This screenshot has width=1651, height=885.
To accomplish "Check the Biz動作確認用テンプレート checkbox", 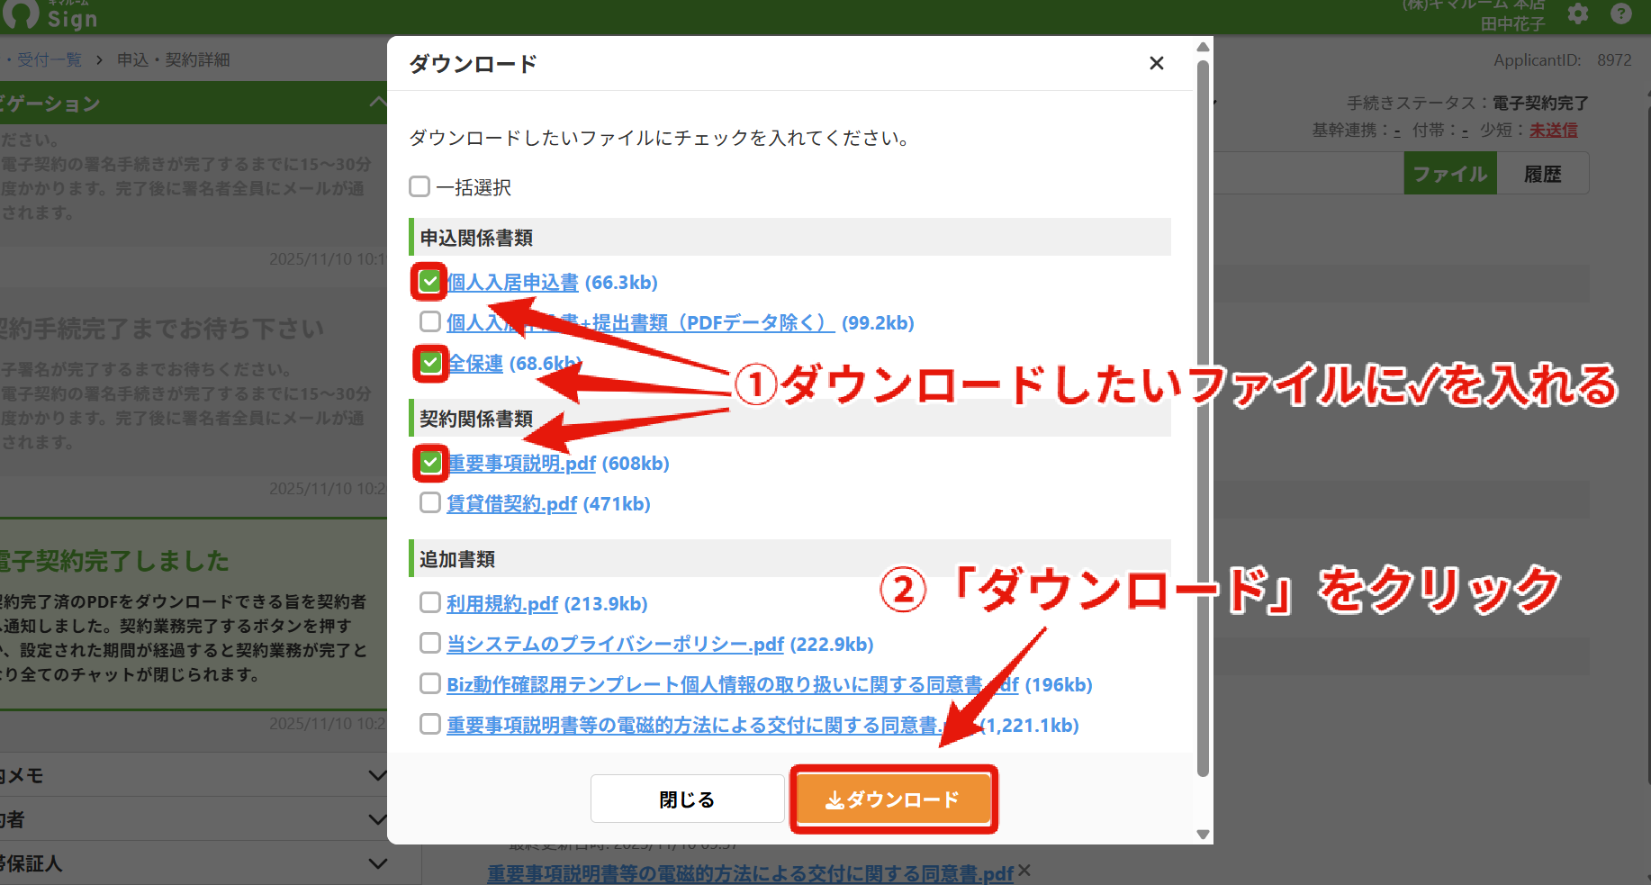I will [x=430, y=683].
